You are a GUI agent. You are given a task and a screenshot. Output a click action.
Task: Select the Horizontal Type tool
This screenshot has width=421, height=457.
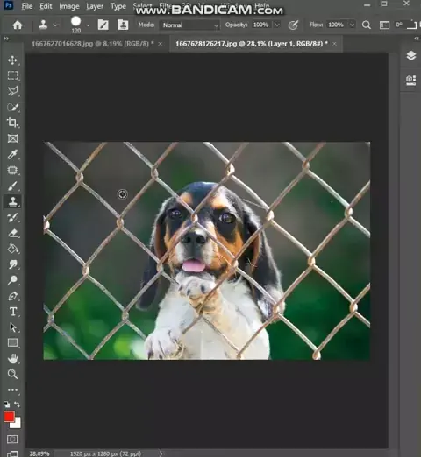point(12,312)
